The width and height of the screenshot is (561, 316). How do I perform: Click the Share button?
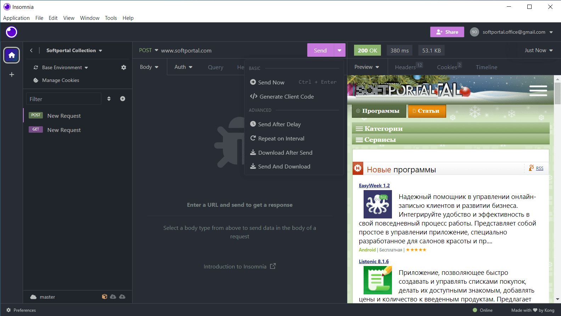[x=447, y=32]
